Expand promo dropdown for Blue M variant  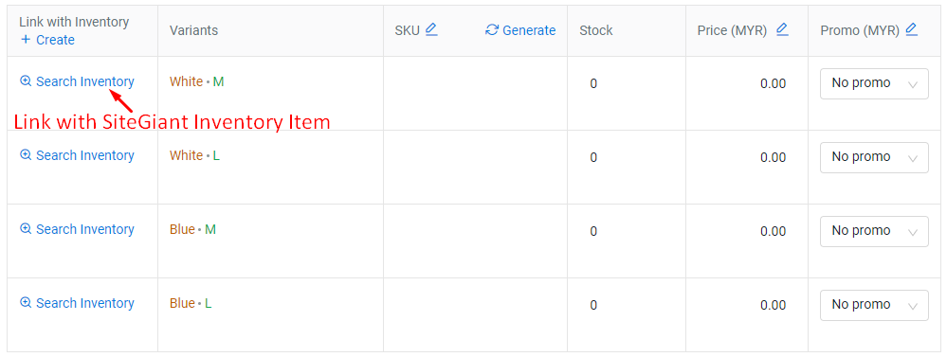(x=874, y=232)
